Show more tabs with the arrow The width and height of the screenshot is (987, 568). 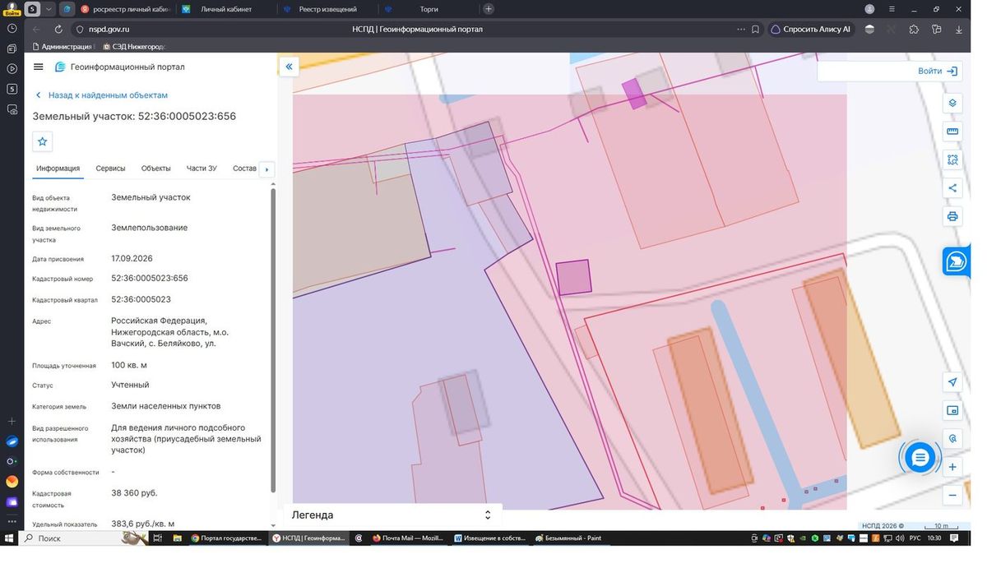click(266, 169)
